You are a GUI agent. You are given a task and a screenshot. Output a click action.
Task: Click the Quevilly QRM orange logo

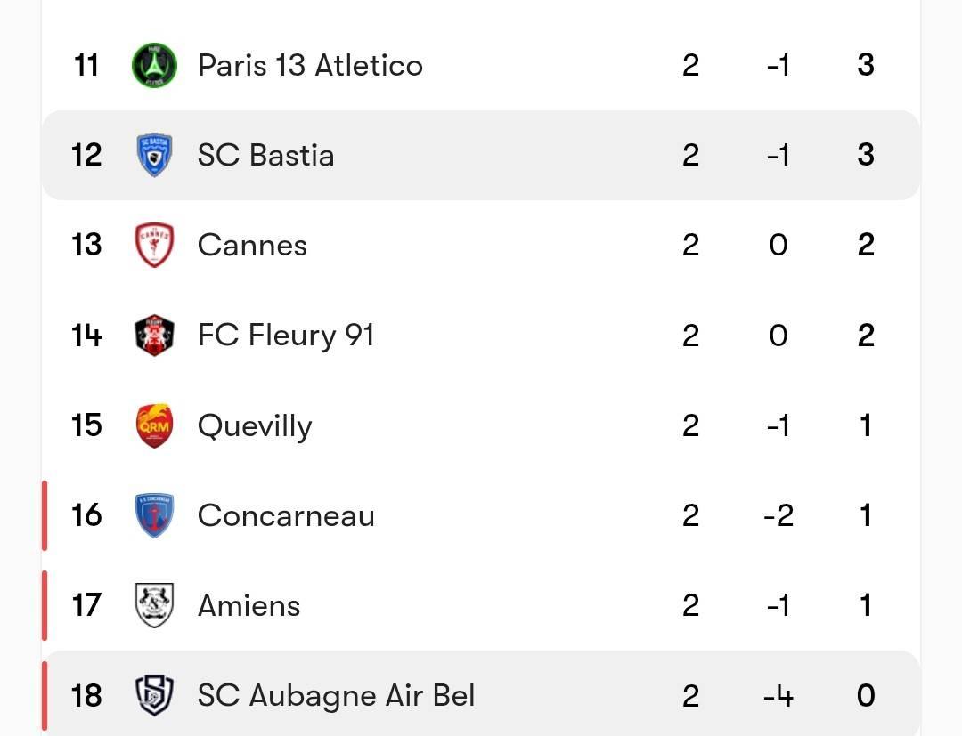click(154, 425)
